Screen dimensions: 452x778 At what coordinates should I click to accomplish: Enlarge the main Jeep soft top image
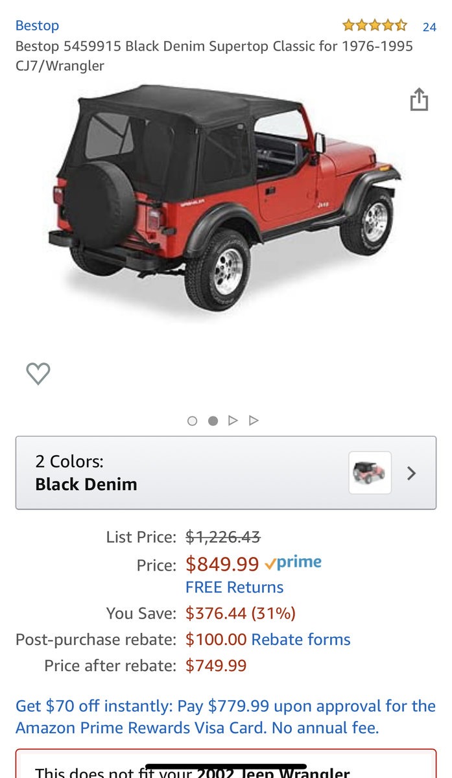pyautogui.click(x=226, y=197)
